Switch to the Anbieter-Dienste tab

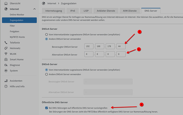pyautogui.click(x=106, y=11)
